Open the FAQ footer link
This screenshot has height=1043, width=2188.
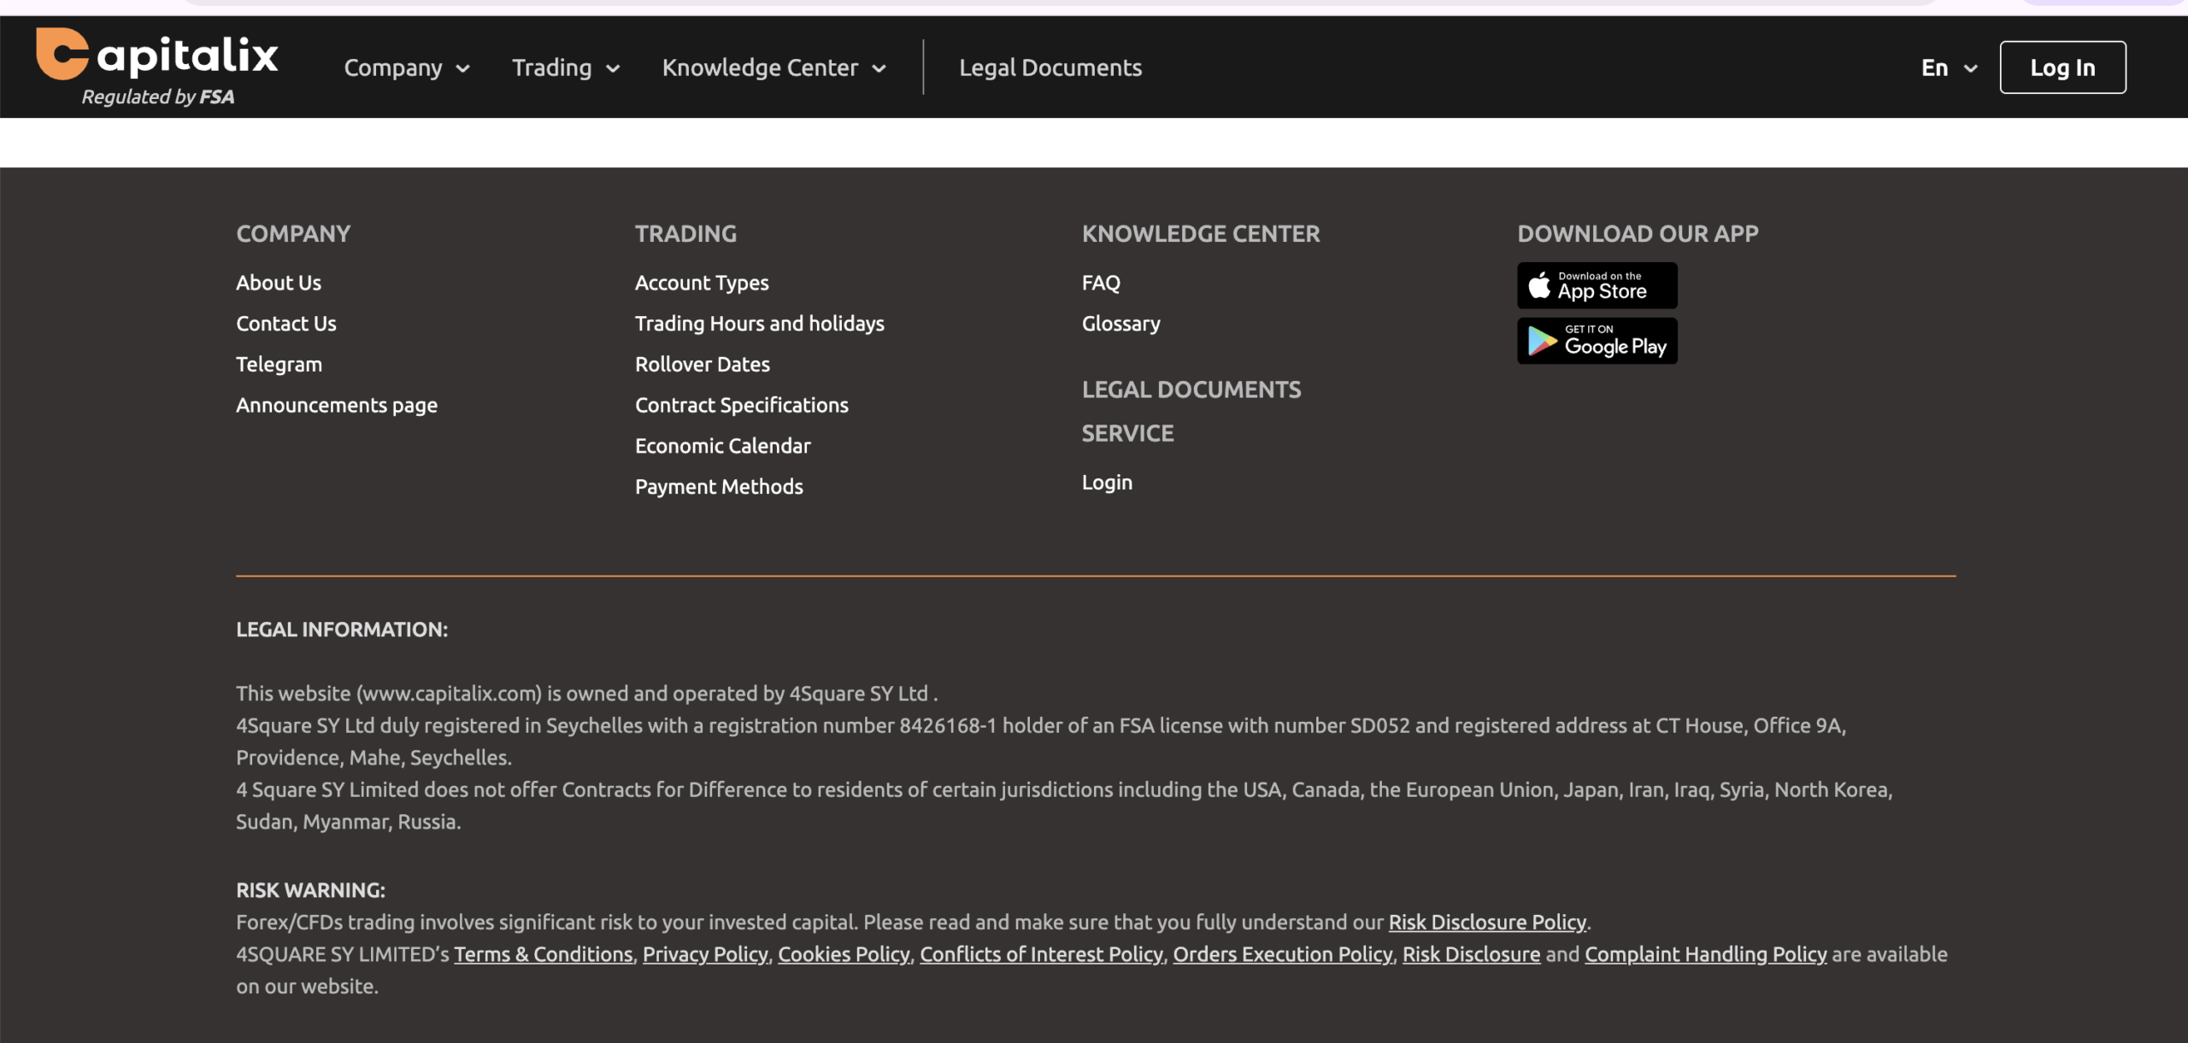pos(1101,283)
